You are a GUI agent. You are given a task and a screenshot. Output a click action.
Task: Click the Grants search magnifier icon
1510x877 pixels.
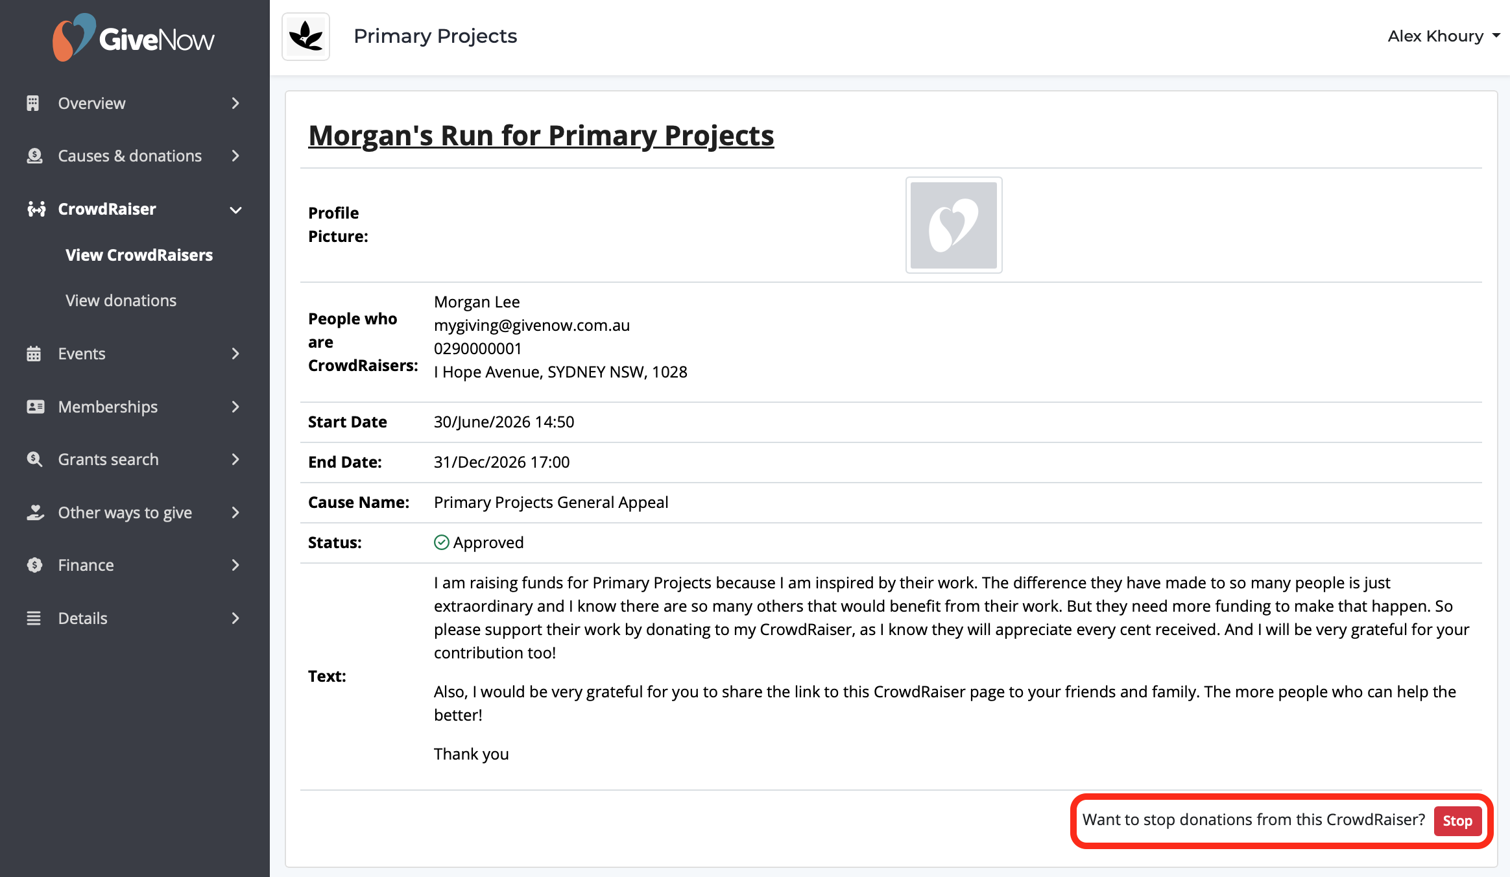click(x=34, y=459)
